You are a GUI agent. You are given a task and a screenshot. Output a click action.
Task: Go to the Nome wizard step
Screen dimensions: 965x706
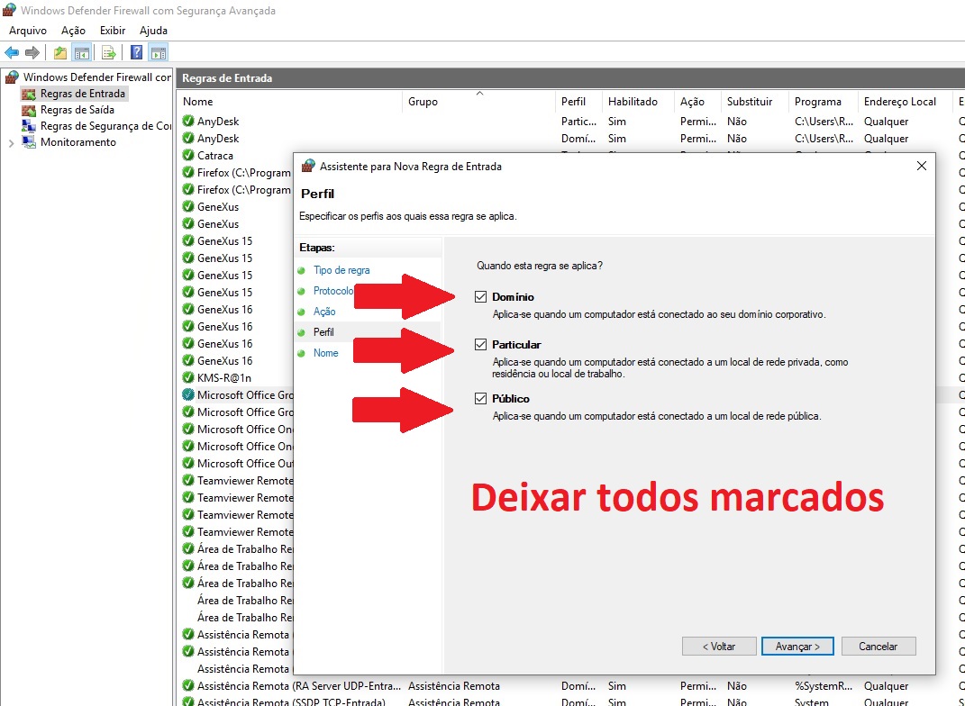coord(325,353)
